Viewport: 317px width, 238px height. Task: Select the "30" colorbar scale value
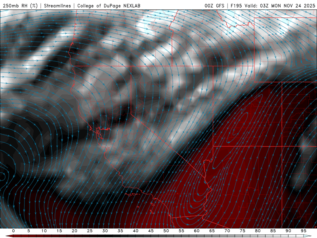click(x=105, y=231)
